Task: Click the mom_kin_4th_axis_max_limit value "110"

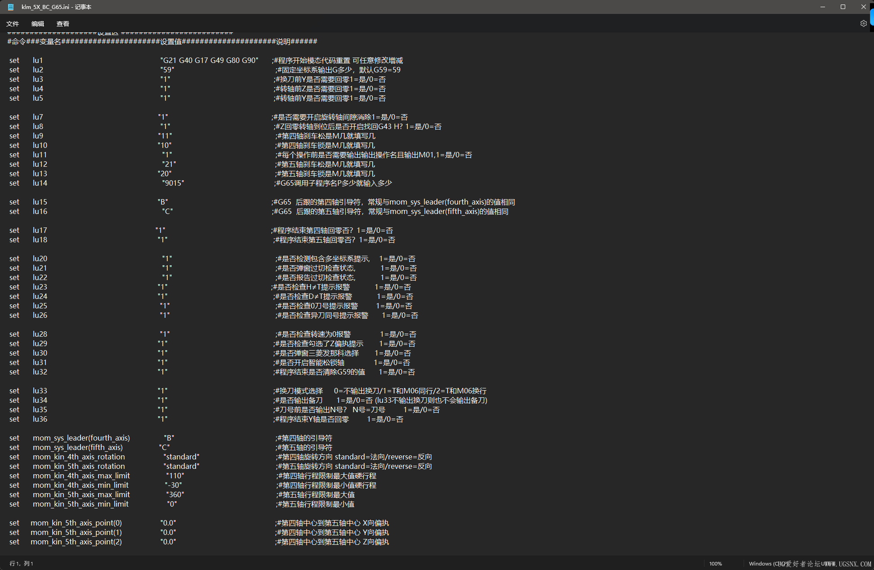Action: click(175, 476)
